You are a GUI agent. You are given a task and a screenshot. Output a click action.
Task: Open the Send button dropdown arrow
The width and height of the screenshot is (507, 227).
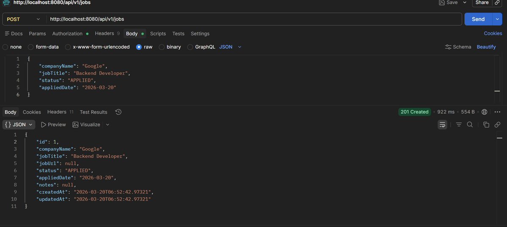point(497,19)
